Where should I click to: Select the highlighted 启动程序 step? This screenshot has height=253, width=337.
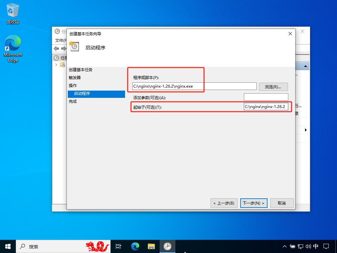click(96, 94)
